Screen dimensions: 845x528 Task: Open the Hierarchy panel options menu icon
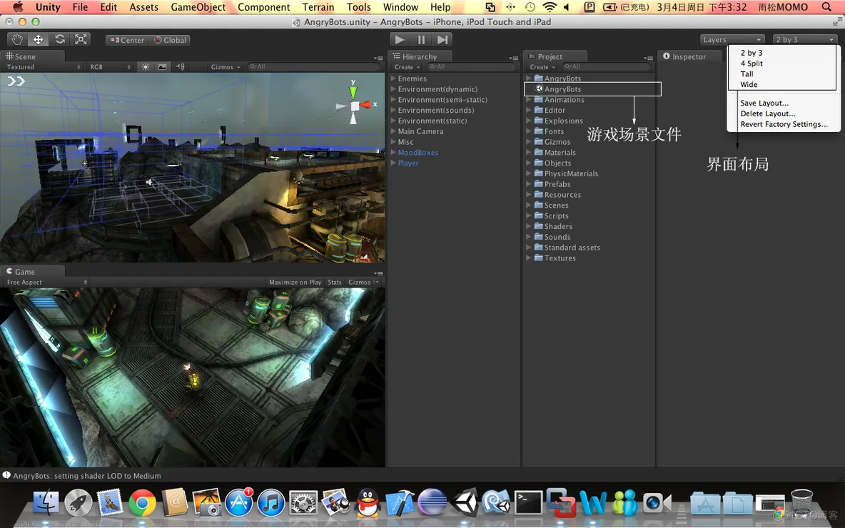point(513,58)
